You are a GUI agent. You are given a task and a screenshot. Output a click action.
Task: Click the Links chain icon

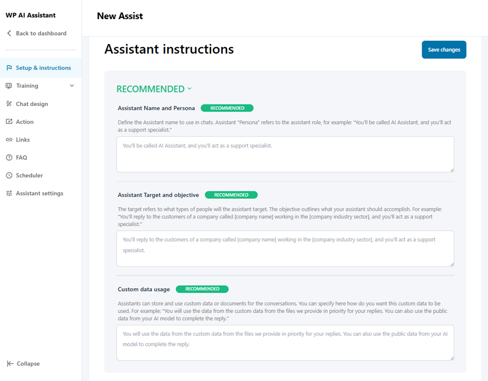(9, 140)
